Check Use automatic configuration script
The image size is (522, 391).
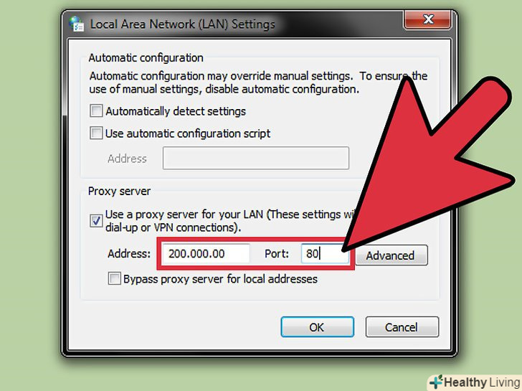(x=96, y=133)
